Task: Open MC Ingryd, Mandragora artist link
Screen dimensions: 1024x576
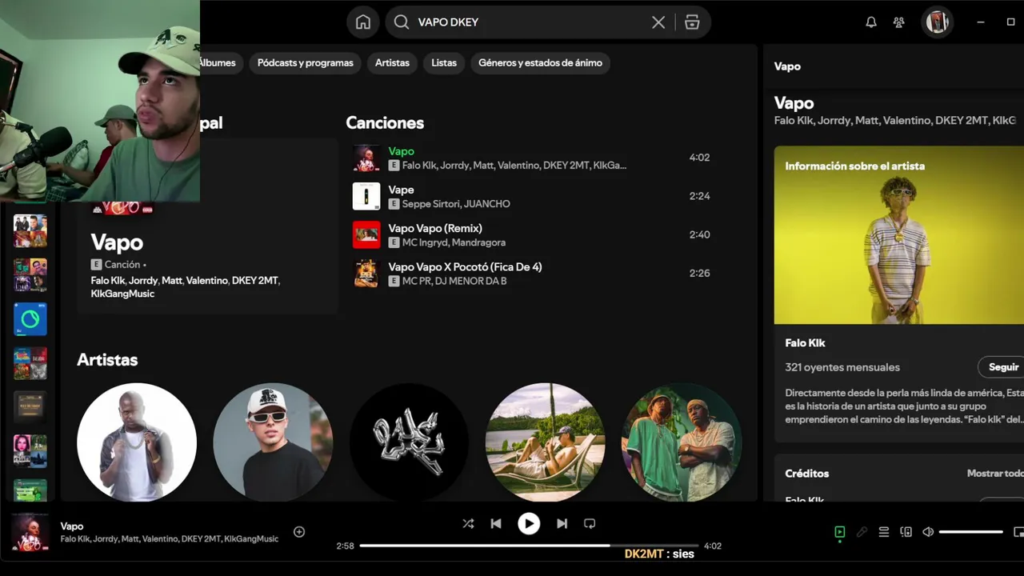Action: tap(454, 242)
